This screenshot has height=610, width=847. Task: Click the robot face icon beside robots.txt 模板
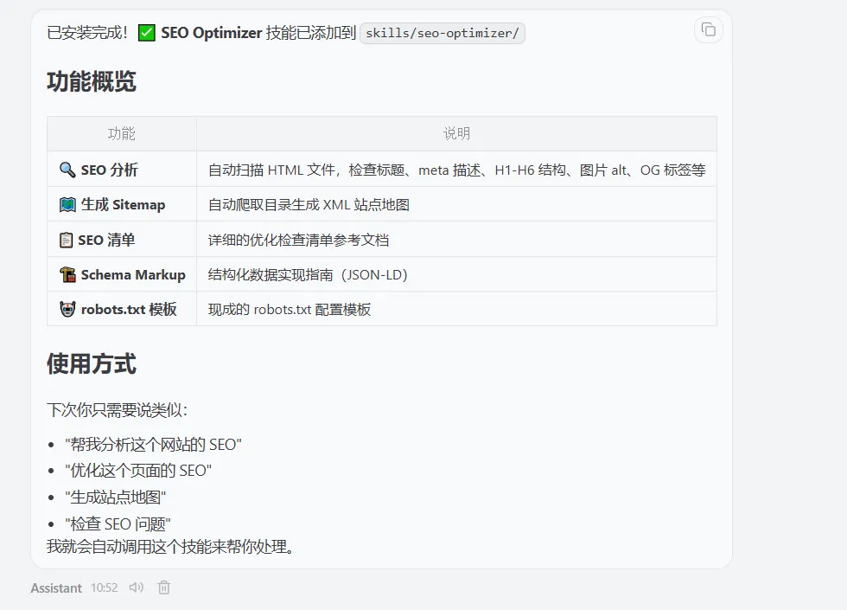point(67,309)
